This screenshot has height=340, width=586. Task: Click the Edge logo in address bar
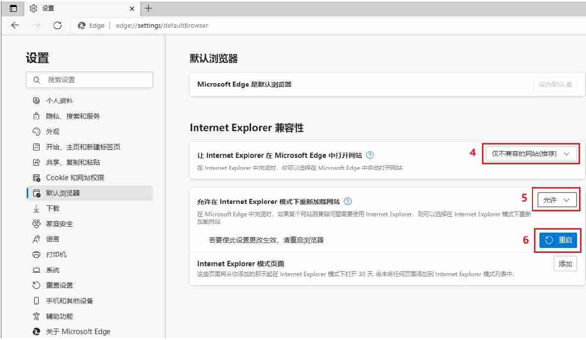[81, 25]
